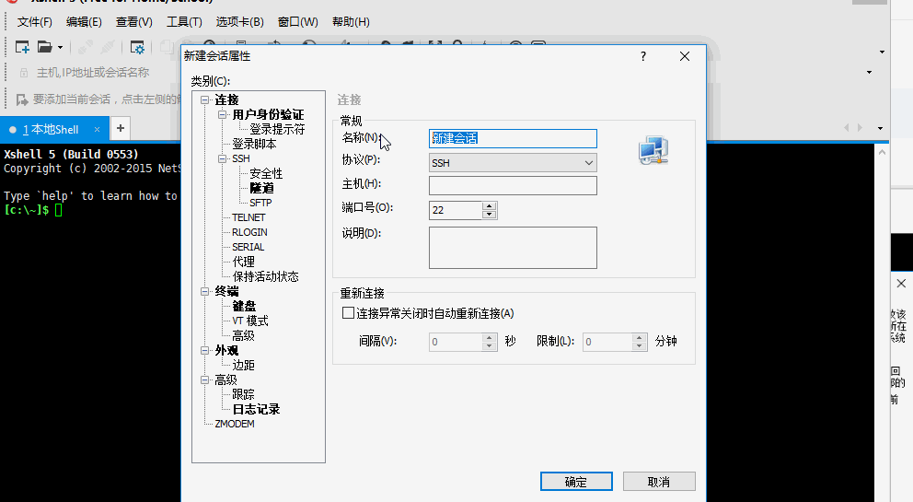913x502 pixels.
Task: Select SERIAL in the category tree
Action: 248,247
